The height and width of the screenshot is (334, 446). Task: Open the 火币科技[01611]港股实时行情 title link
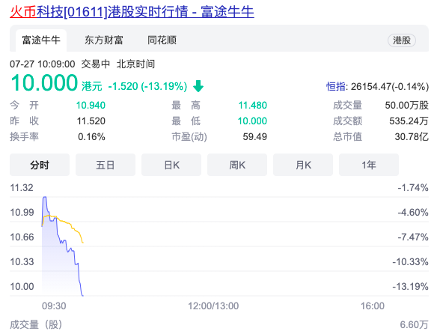pyautogui.click(x=132, y=12)
